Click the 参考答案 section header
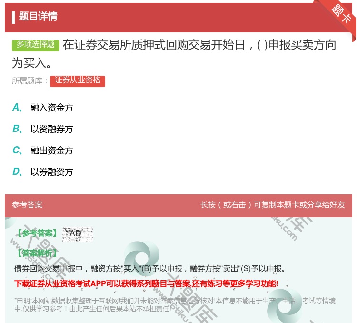 tap(28, 205)
